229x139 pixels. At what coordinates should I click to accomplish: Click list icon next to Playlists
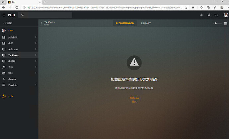pos(4,85)
